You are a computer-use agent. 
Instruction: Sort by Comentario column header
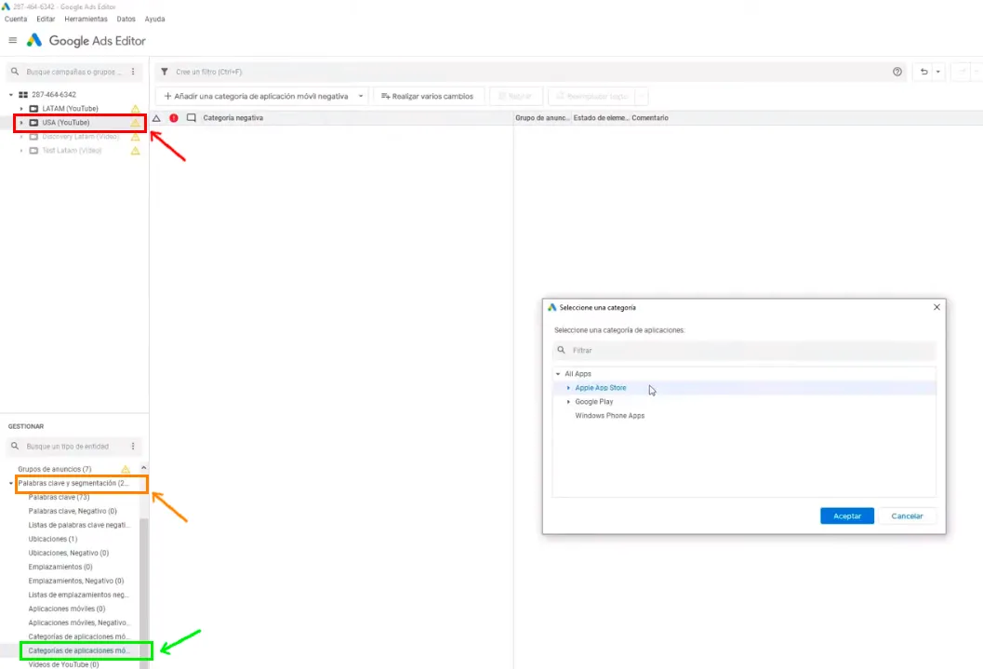649,118
